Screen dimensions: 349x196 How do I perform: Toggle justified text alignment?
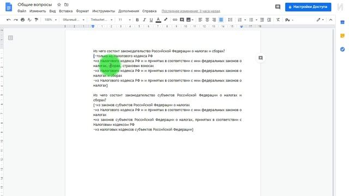pyautogui.click(x=221, y=20)
